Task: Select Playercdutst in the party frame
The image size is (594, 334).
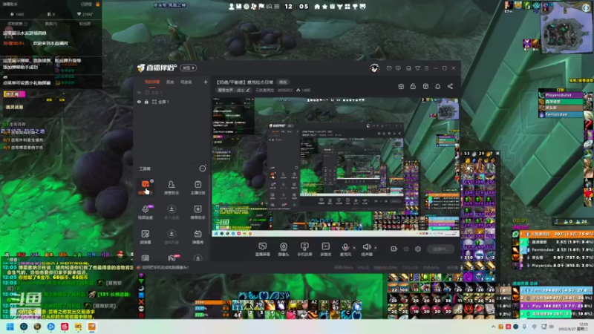Action: coord(561,95)
